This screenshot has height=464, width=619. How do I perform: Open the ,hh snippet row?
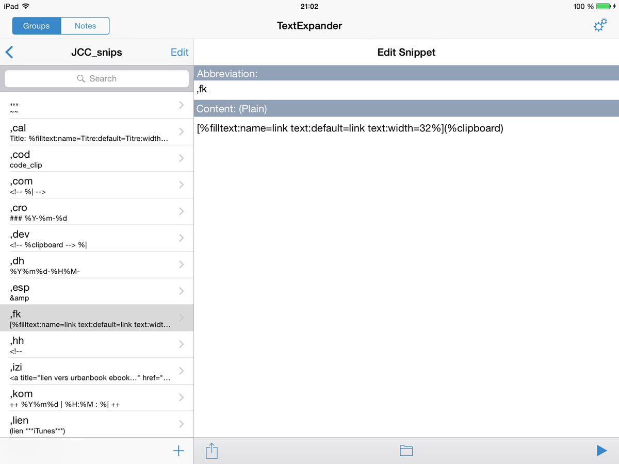click(96, 344)
